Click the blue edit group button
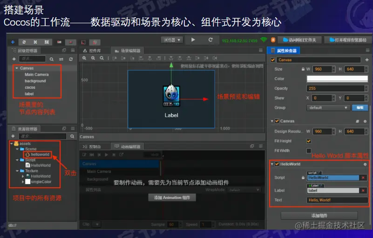The height and width of the screenshot is (238, 373). click(360, 107)
